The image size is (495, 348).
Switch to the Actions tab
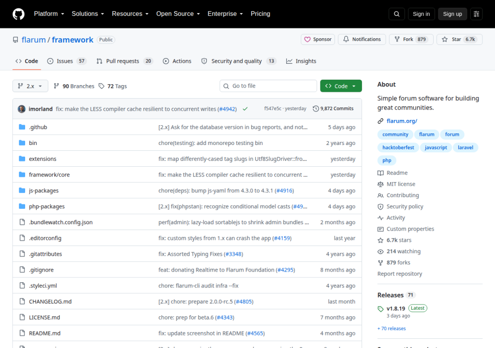(x=177, y=61)
